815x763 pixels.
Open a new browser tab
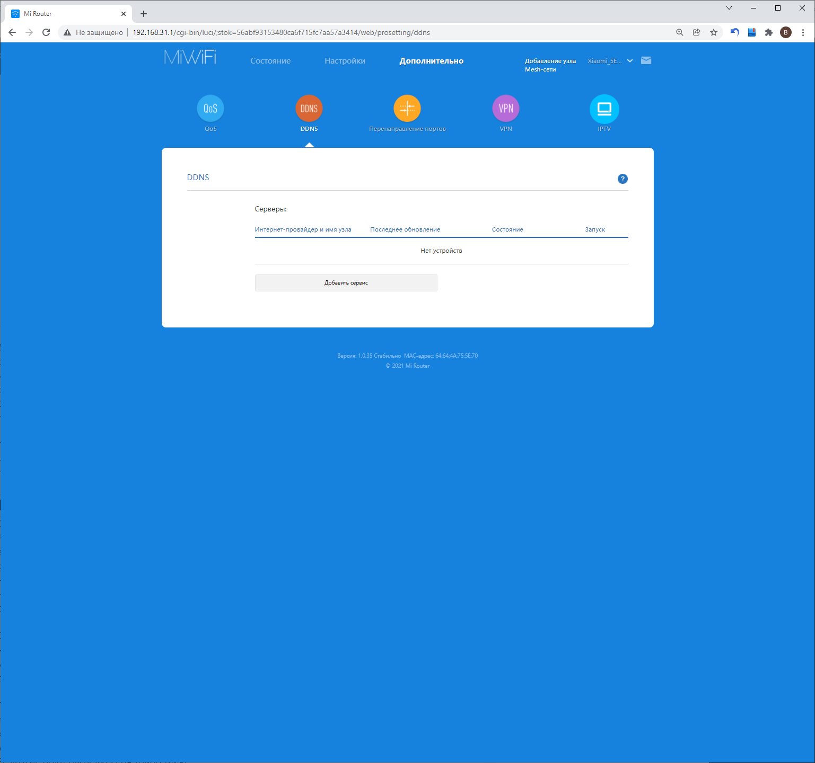tap(144, 14)
